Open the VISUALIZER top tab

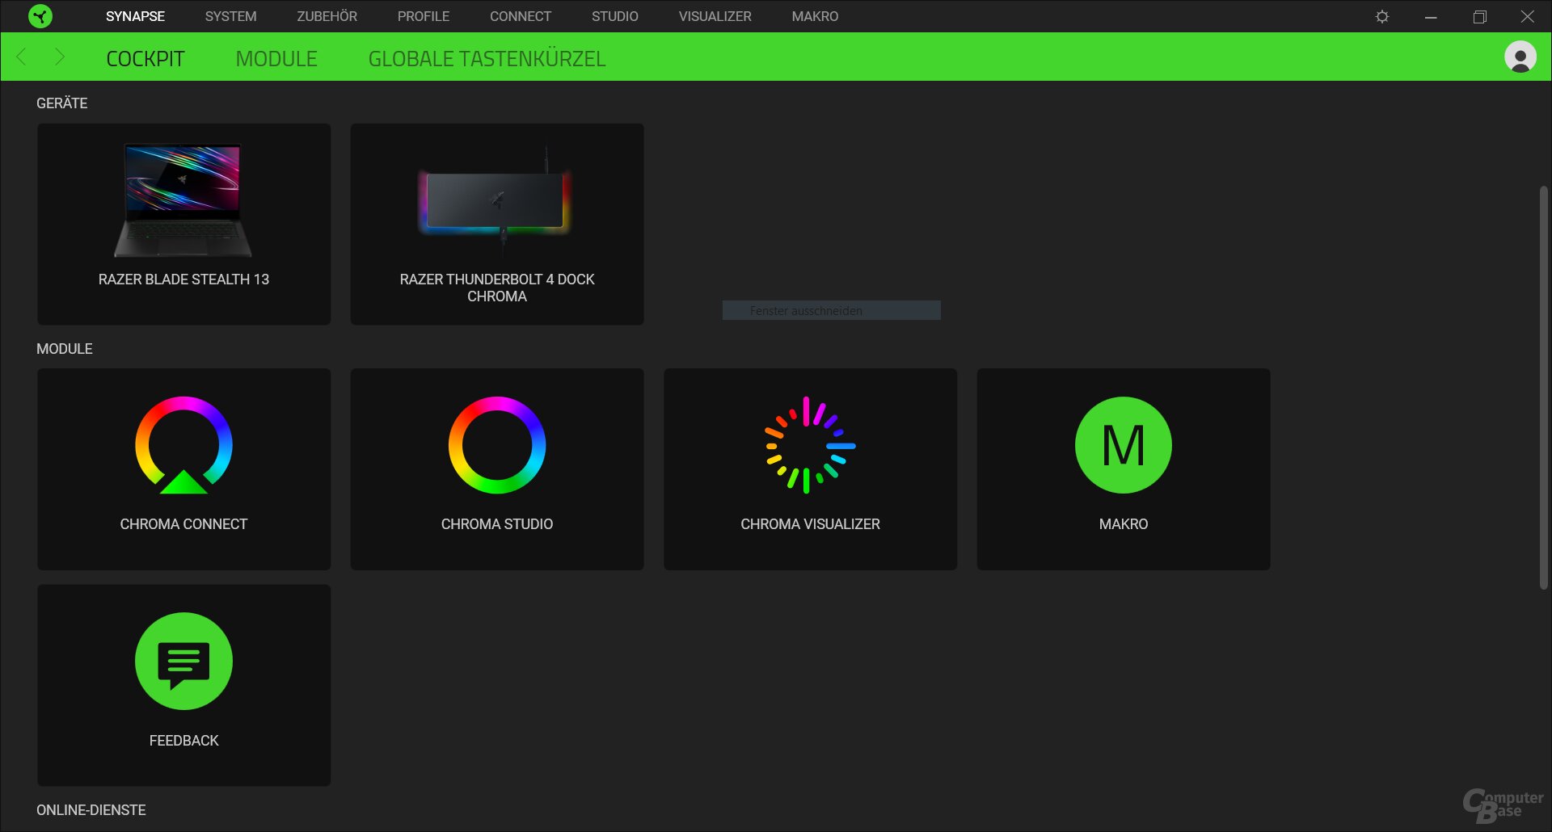(715, 16)
